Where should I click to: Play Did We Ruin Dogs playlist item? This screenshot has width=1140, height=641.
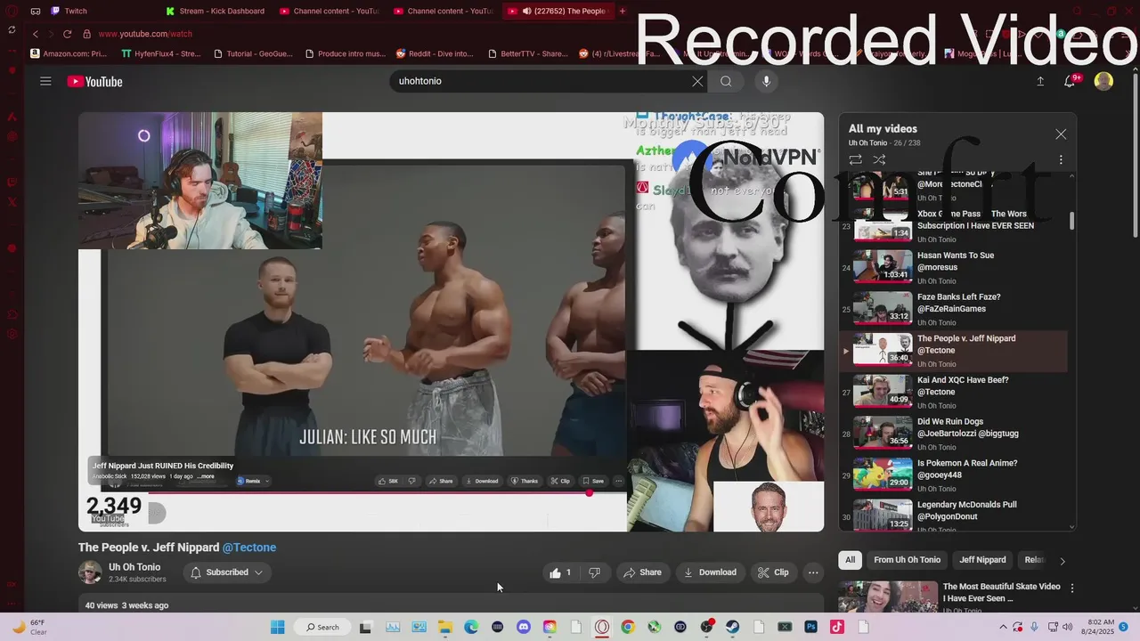coord(953,434)
